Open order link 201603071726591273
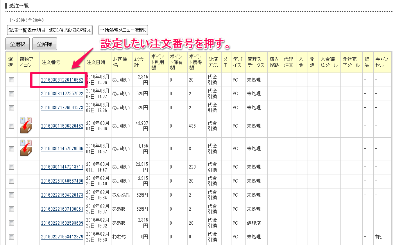This screenshot has height=245, width=394. tap(62, 108)
